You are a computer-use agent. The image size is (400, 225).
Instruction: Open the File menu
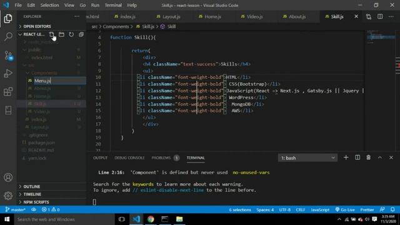pos(18,5)
